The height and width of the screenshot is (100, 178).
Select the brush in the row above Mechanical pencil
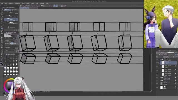pyautogui.click(x=11, y=13)
